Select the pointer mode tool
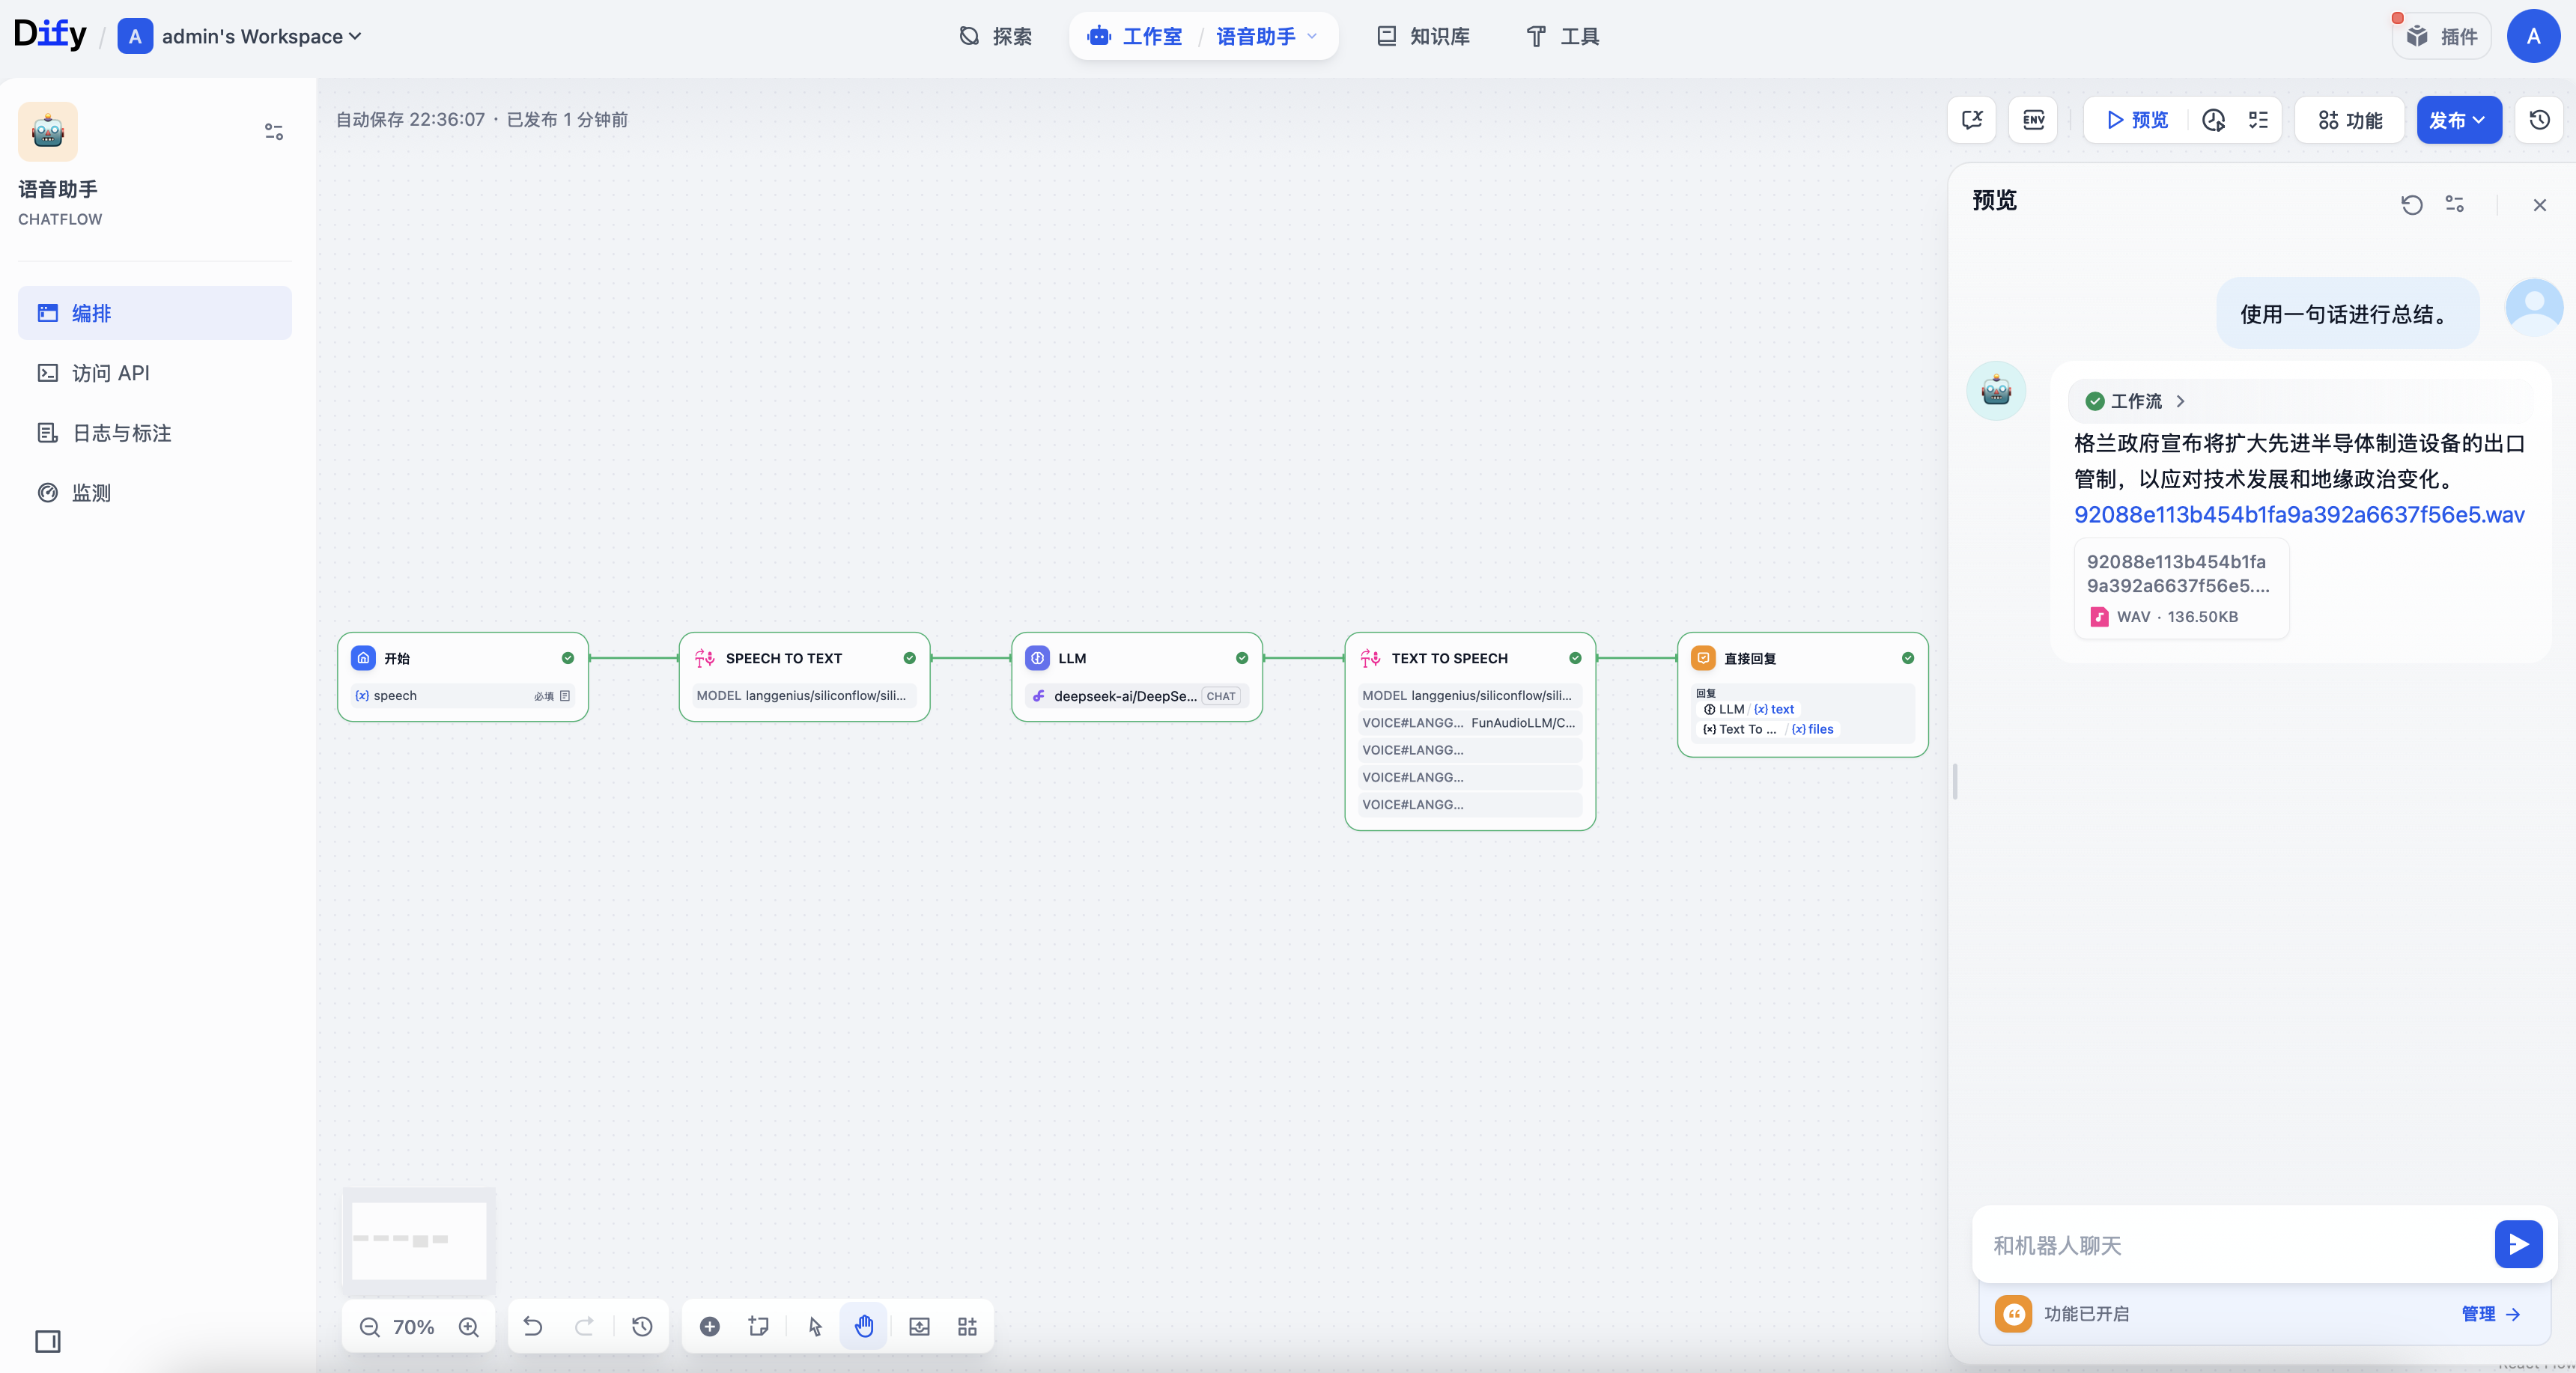The width and height of the screenshot is (2576, 1373). [815, 1327]
